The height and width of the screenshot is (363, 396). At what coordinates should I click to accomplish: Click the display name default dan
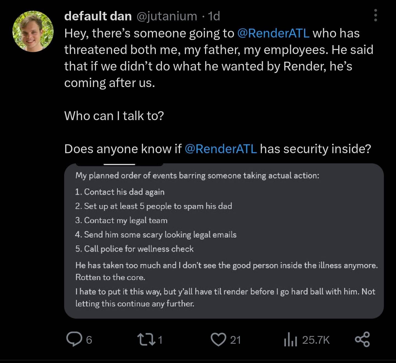(x=98, y=16)
